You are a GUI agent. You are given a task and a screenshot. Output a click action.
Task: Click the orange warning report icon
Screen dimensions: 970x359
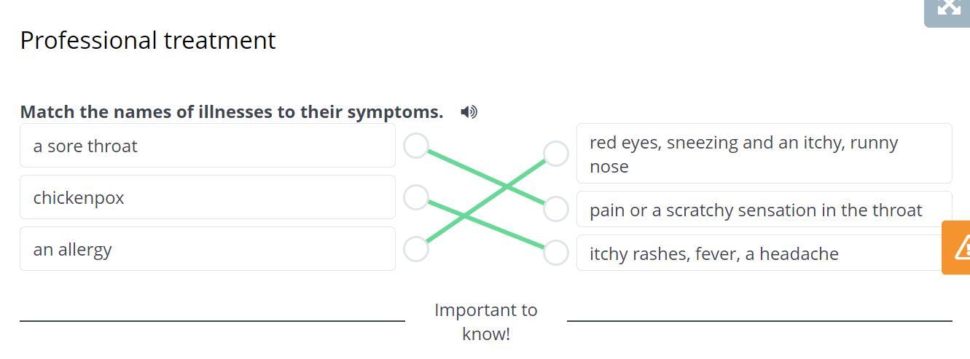point(959,248)
